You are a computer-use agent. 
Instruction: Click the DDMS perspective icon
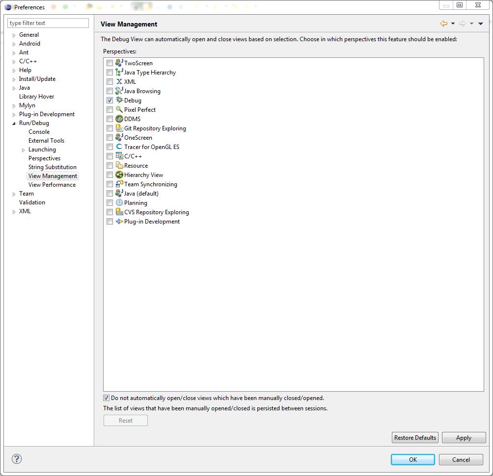(119, 119)
